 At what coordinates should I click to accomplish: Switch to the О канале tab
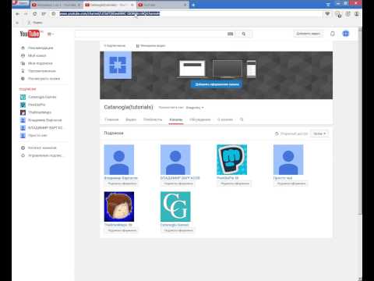click(225, 119)
